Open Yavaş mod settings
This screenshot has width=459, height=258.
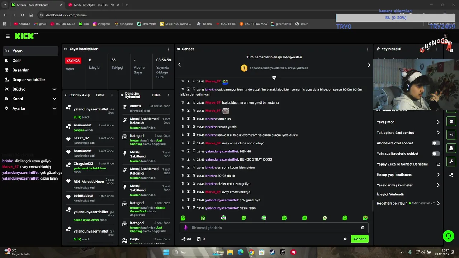[408, 122]
